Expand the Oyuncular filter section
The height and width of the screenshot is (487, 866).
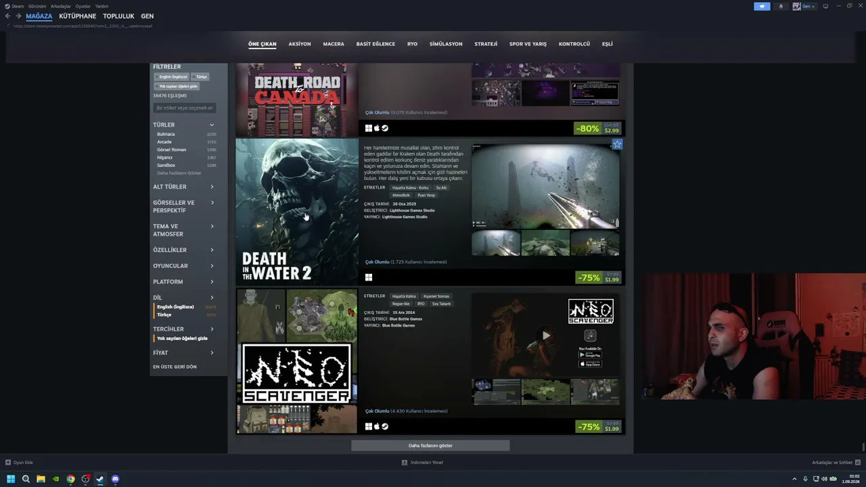click(x=183, y=266)
